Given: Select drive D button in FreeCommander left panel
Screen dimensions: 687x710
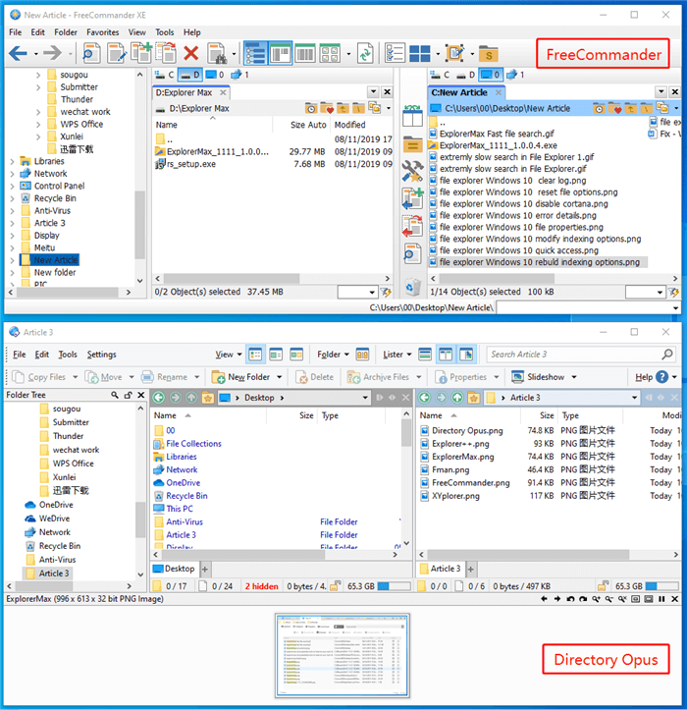Looking at the screenshot, I should coord(189,75).
